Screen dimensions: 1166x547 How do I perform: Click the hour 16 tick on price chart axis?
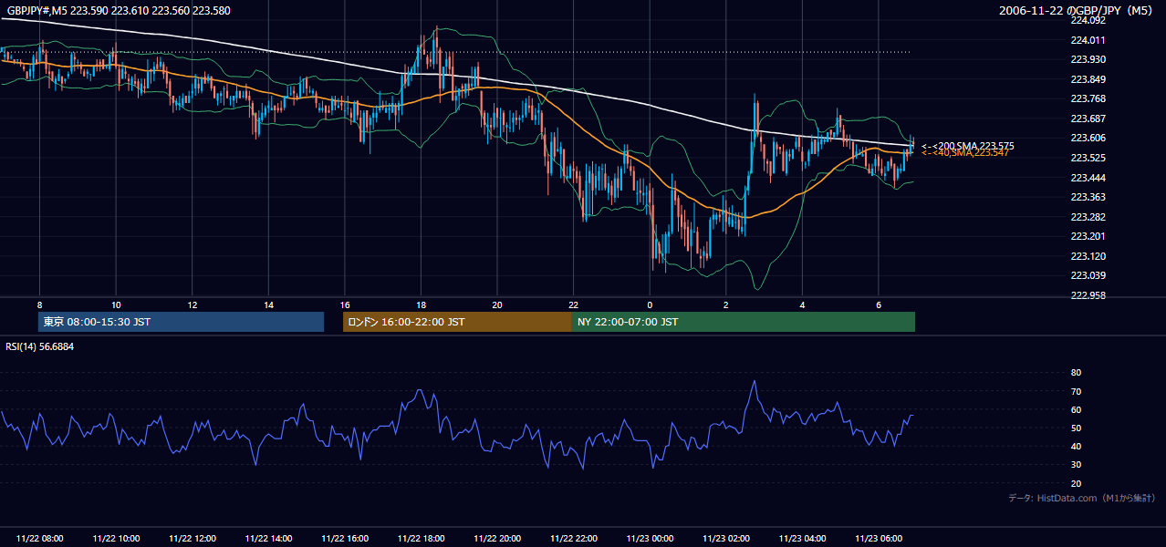345,304
